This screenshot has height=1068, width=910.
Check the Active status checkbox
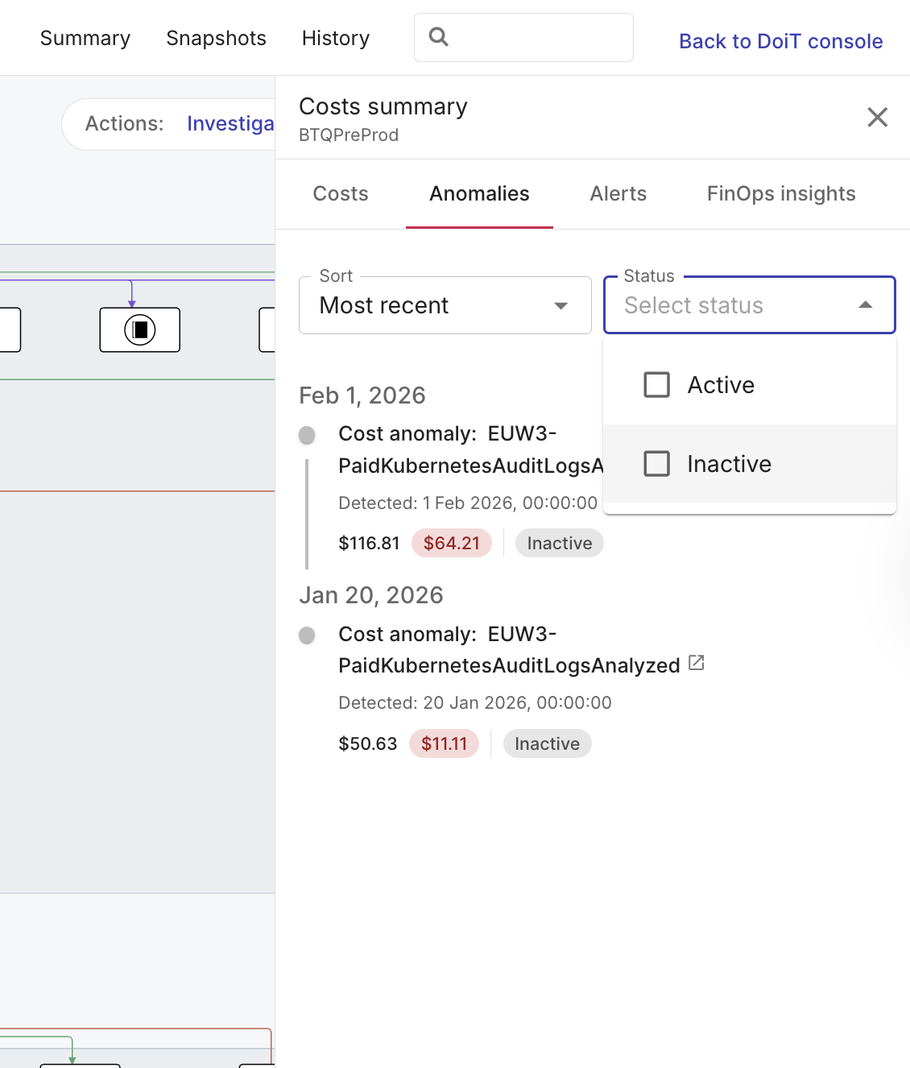pos(656,385)
